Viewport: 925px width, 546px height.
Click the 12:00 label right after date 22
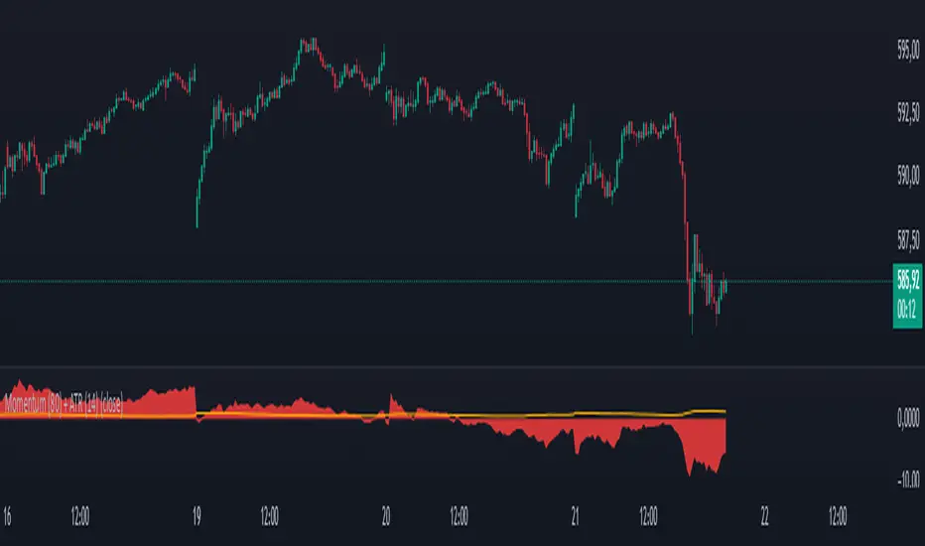coord(838,516)
